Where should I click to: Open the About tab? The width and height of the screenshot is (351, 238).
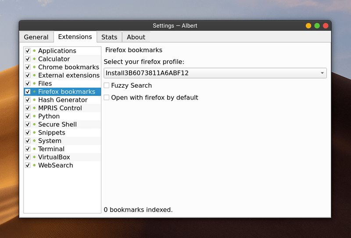(x=136, y=37)
